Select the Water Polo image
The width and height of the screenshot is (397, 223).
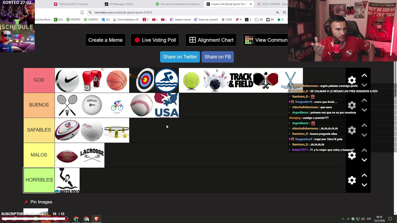pos(67,180)
